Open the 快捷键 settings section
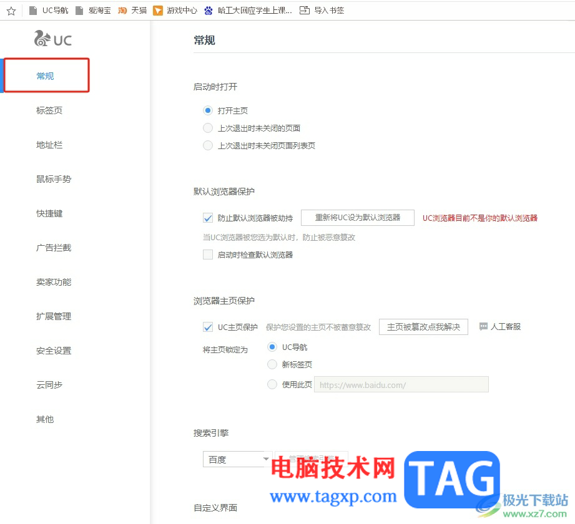The width and height of the screenshot is (575, 524). [x=49, y=213]
